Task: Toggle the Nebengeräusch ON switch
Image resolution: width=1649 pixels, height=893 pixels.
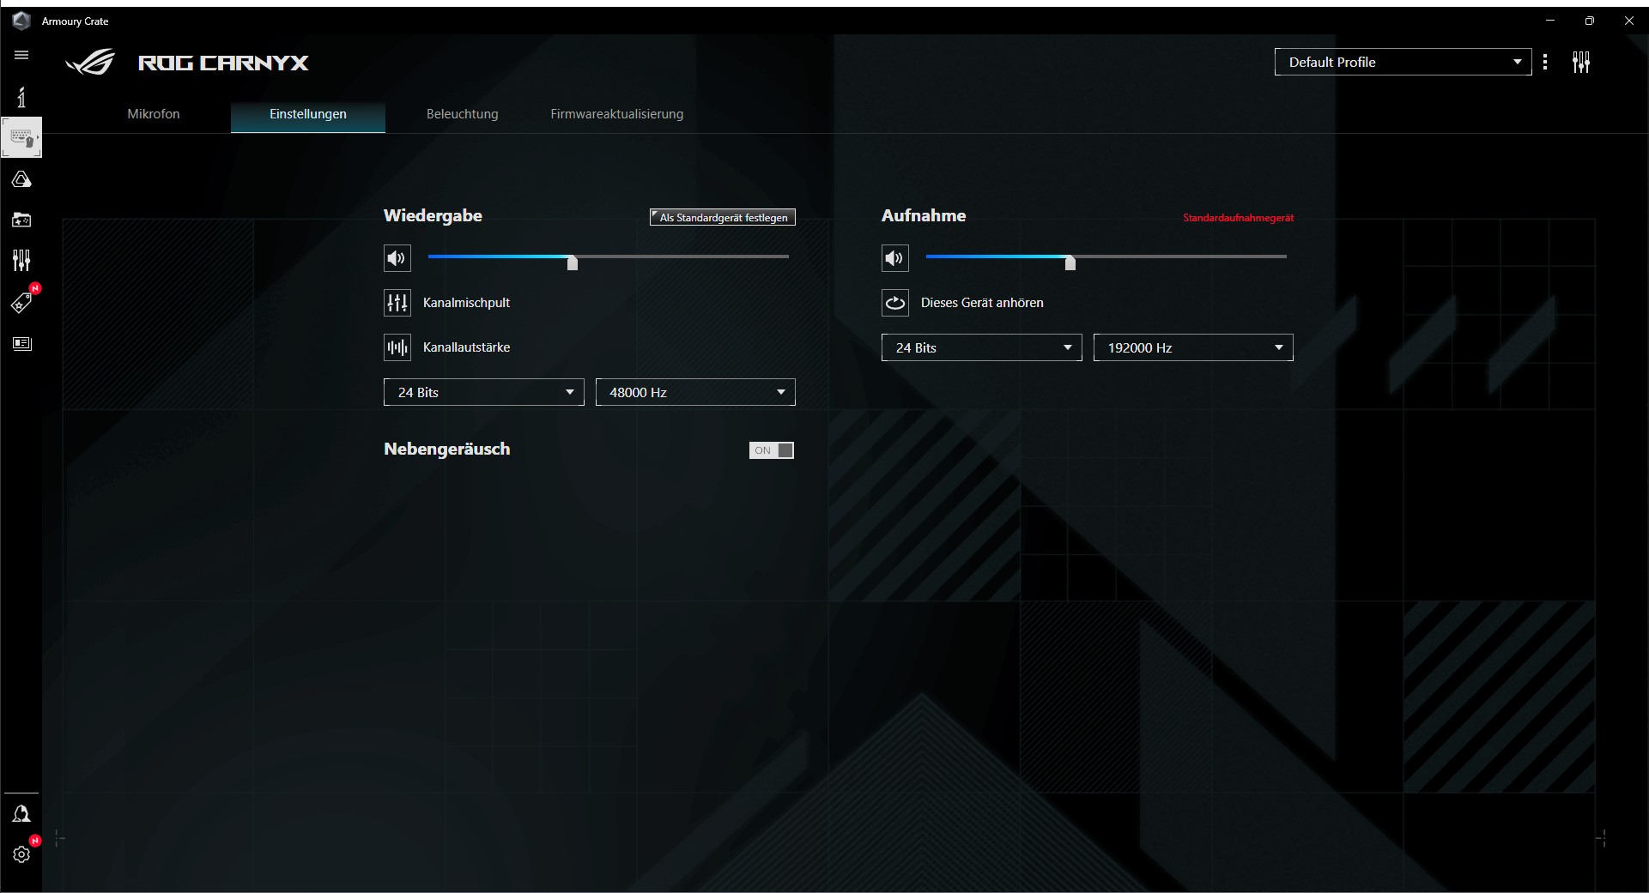Action: [771, 450]
